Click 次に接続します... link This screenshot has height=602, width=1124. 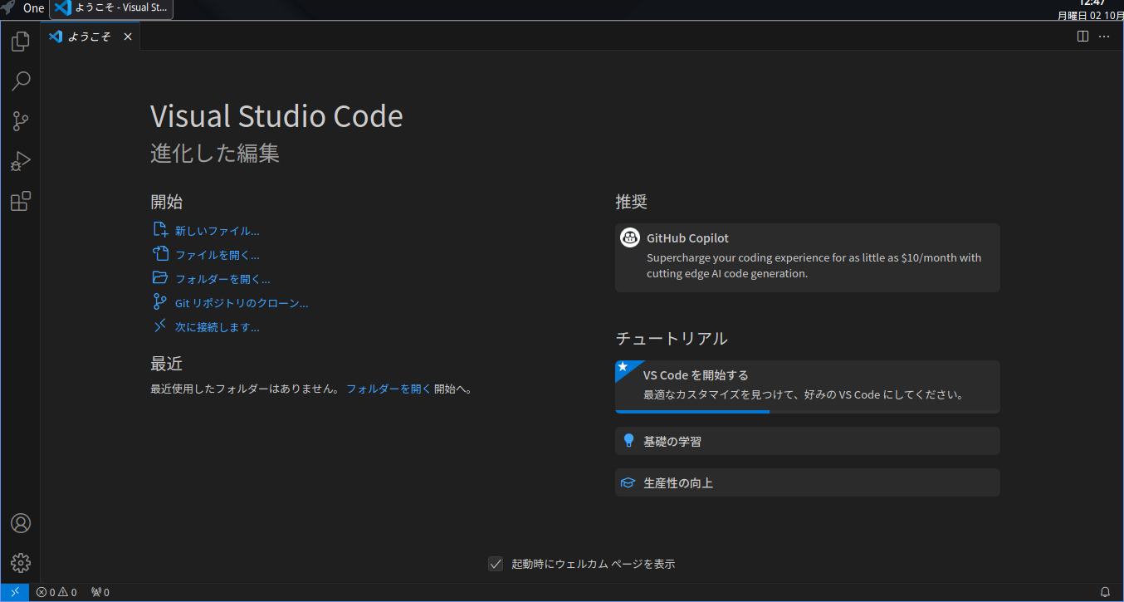(x=217, y=327)
